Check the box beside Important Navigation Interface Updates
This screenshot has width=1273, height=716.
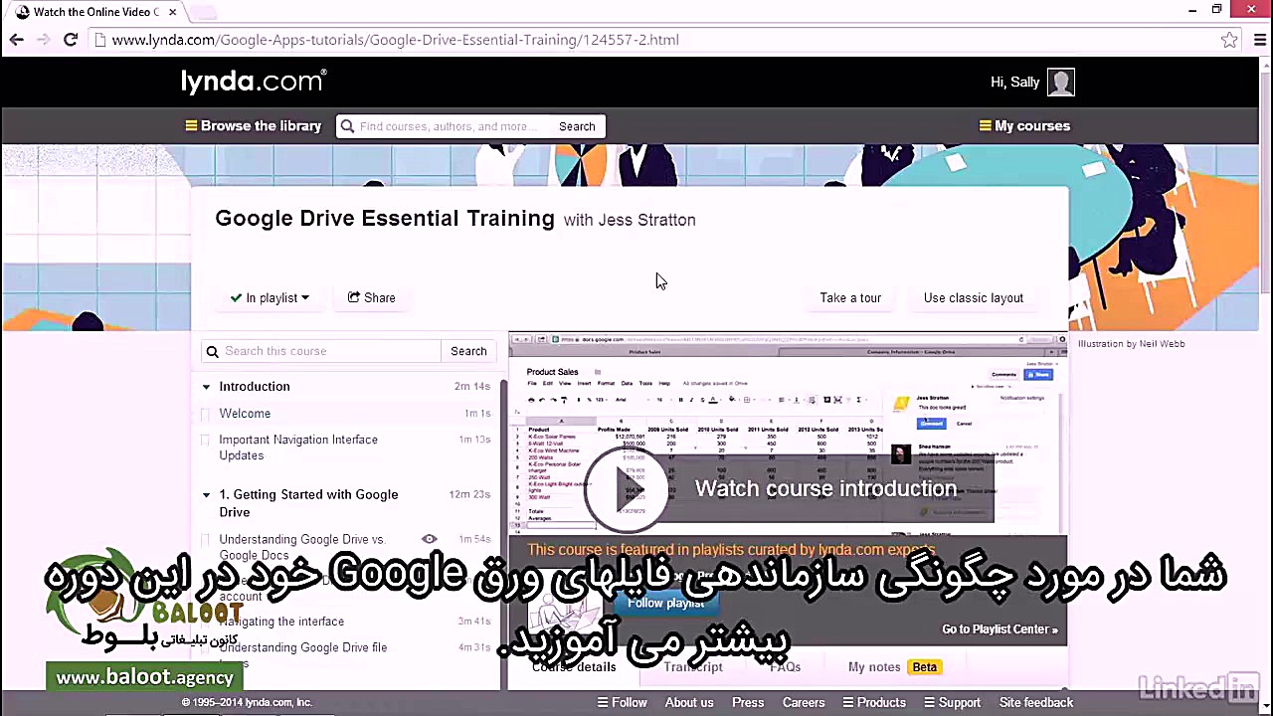[205, 440]
